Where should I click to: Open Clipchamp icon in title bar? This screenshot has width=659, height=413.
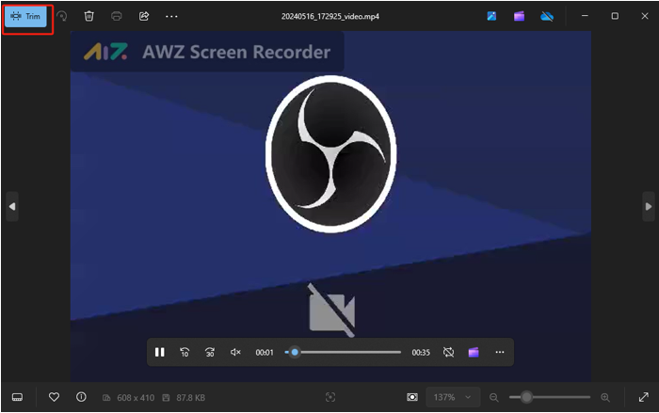click(519, 16)
